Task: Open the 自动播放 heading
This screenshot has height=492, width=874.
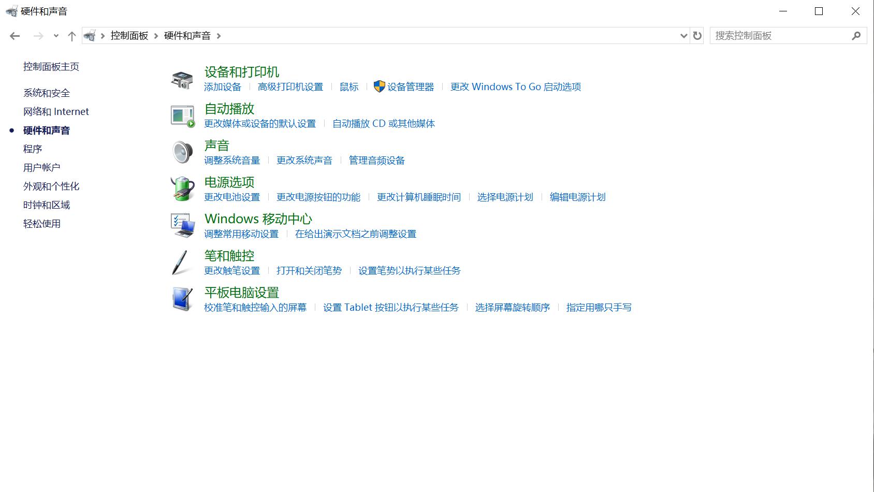Action: [x=229, y=109]
